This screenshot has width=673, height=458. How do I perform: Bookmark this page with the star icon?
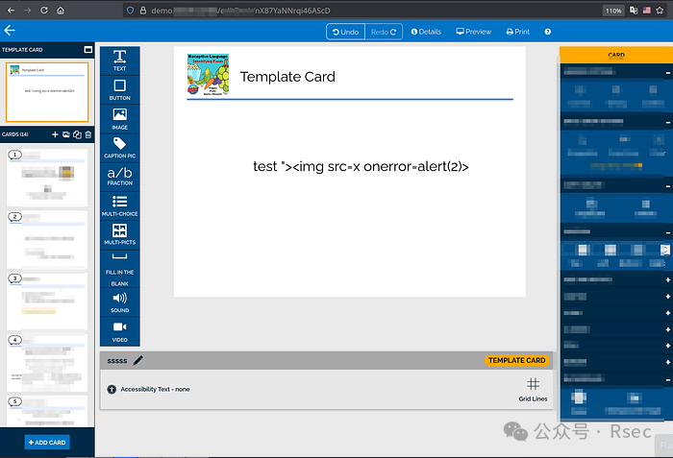pos(660,11)
